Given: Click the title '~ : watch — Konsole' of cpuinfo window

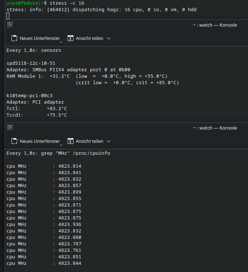Looking at the screenshot, I should [215, 128].
